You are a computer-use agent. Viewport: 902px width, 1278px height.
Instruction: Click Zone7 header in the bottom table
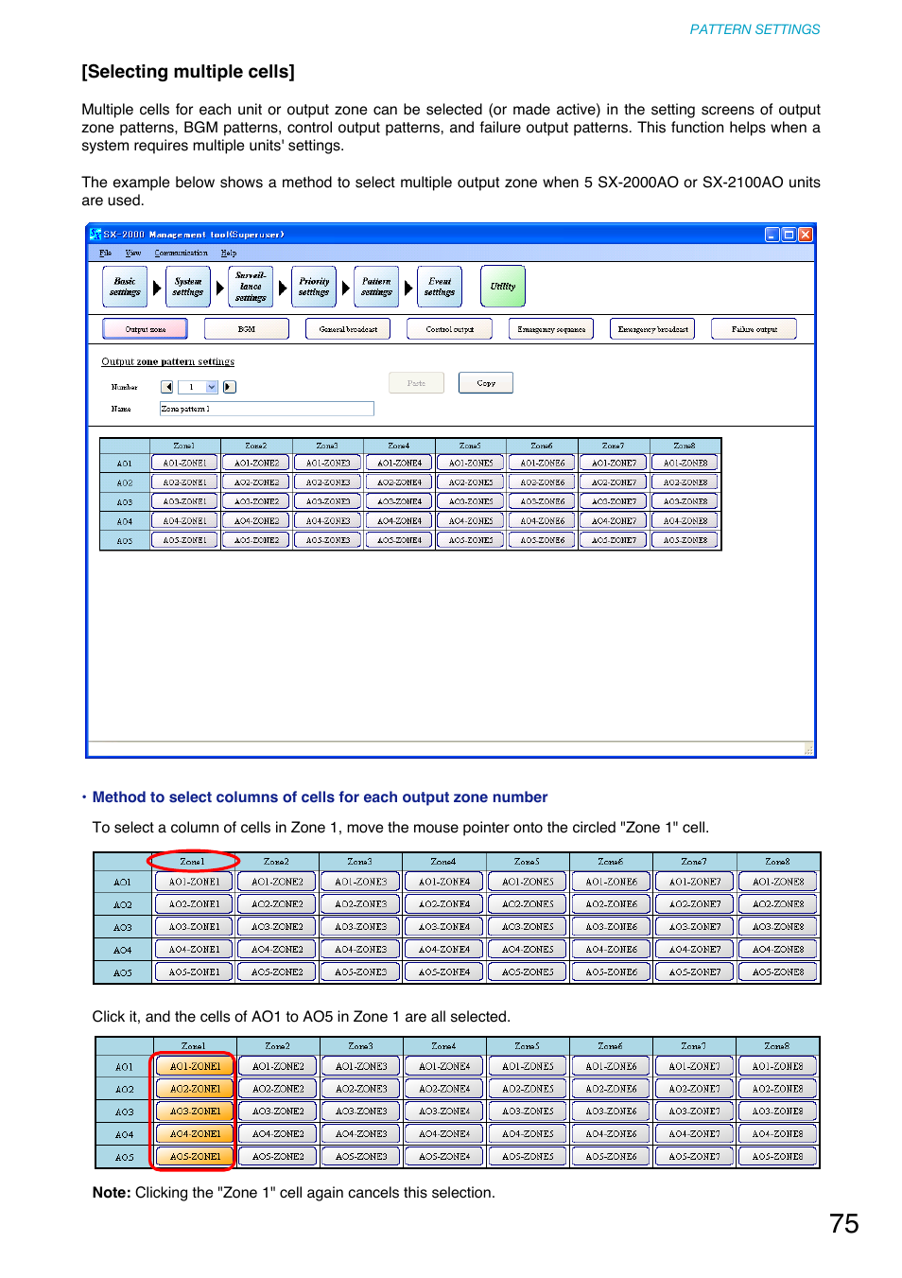click(x=693, y=1046)
